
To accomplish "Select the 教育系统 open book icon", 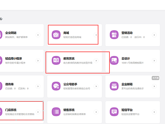I will coord(56,60).
